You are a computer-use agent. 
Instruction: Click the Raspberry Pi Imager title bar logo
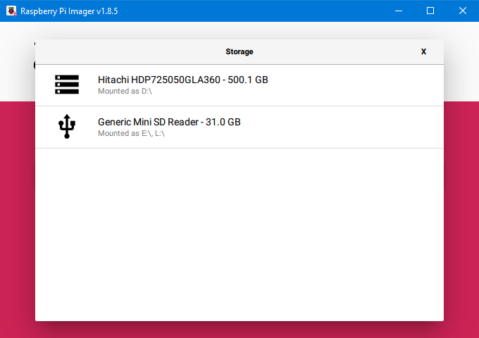11,11
